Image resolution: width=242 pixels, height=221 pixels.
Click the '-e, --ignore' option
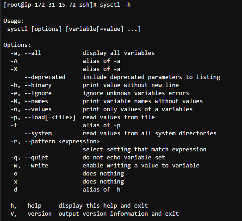point(31,93)
